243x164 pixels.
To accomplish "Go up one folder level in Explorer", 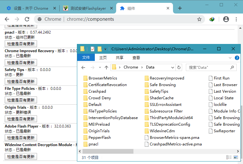I will 106,67.
